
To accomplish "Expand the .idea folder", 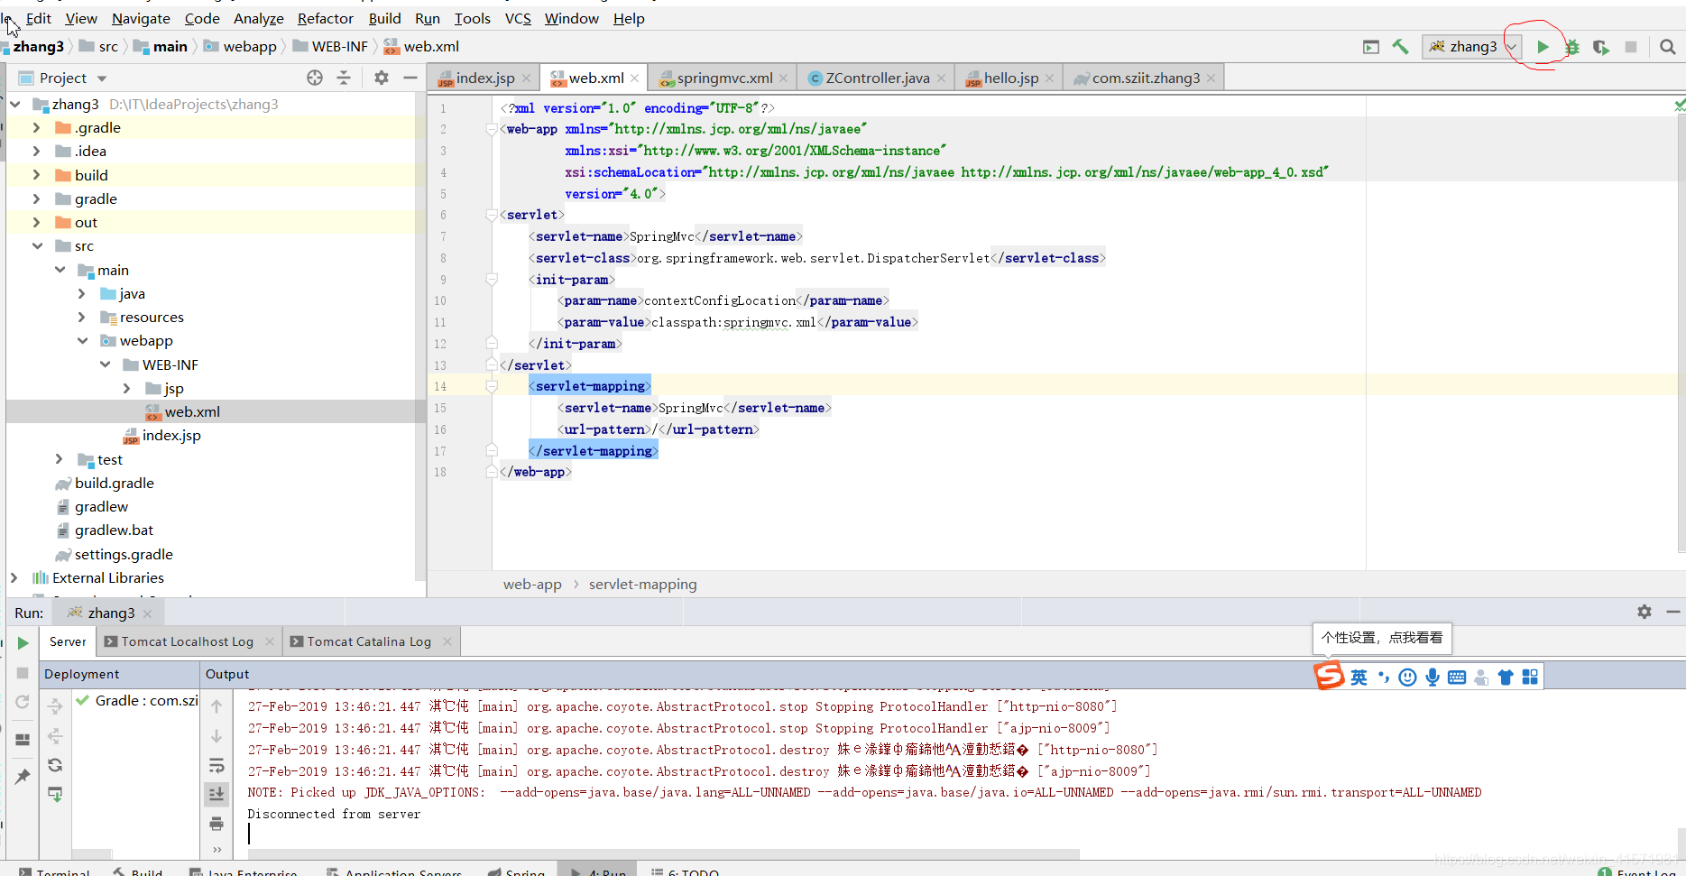I will [36, 152].
